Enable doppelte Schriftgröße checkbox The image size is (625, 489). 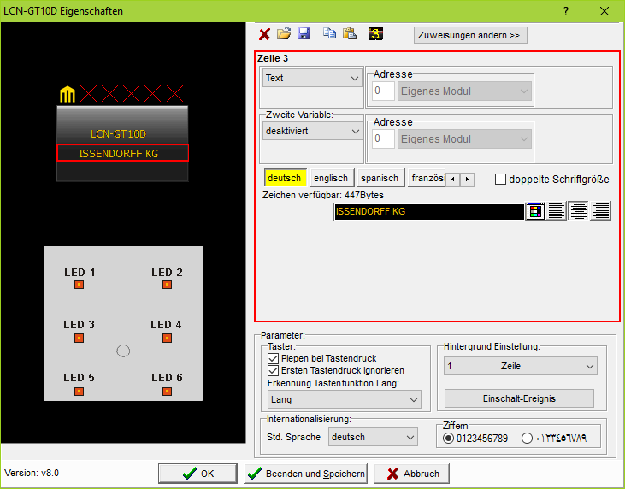tap(501, 180)
